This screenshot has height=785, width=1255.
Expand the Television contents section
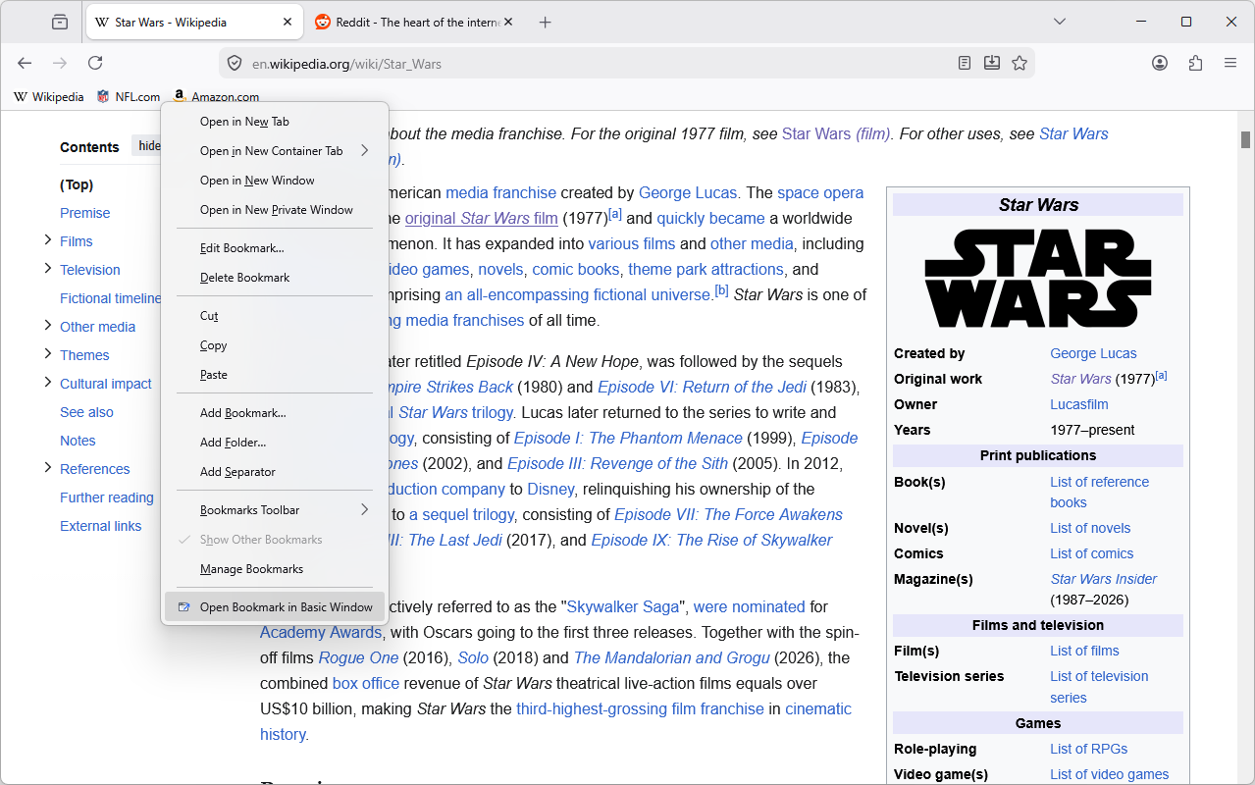(47, 269)
